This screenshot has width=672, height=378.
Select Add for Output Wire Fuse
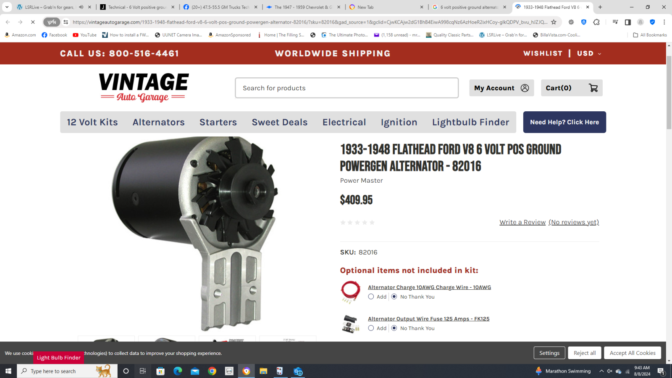[371, 328]
